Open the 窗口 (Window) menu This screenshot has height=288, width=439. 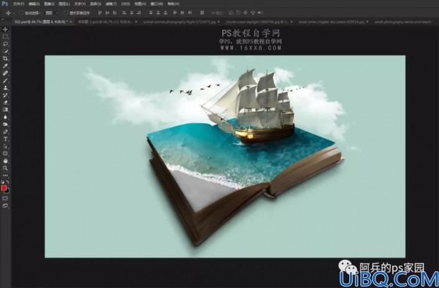(x=156, y=4)
